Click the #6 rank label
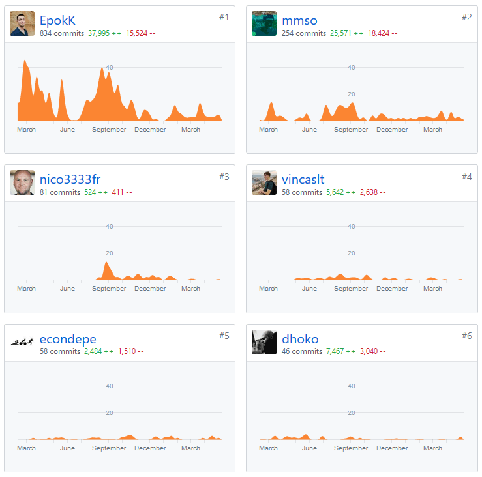Image resolution: width=482 pixels, height=477 pixels. click(466, 336)
